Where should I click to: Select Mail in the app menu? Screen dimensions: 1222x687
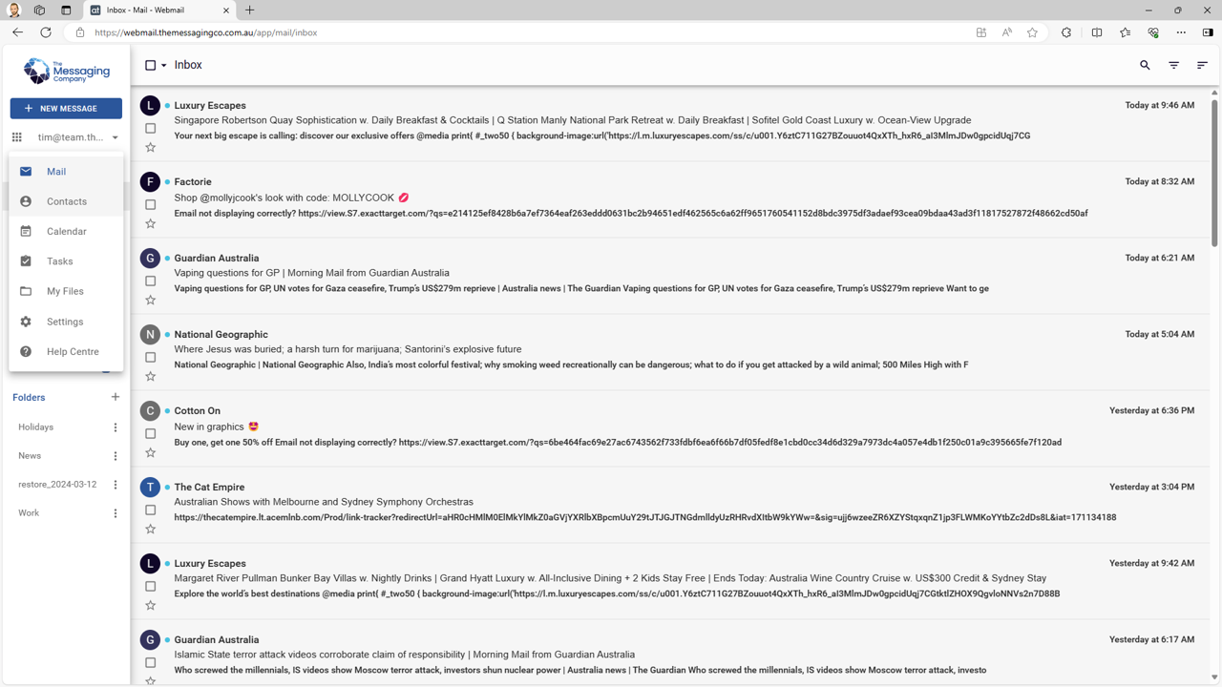tap(66, 172)
